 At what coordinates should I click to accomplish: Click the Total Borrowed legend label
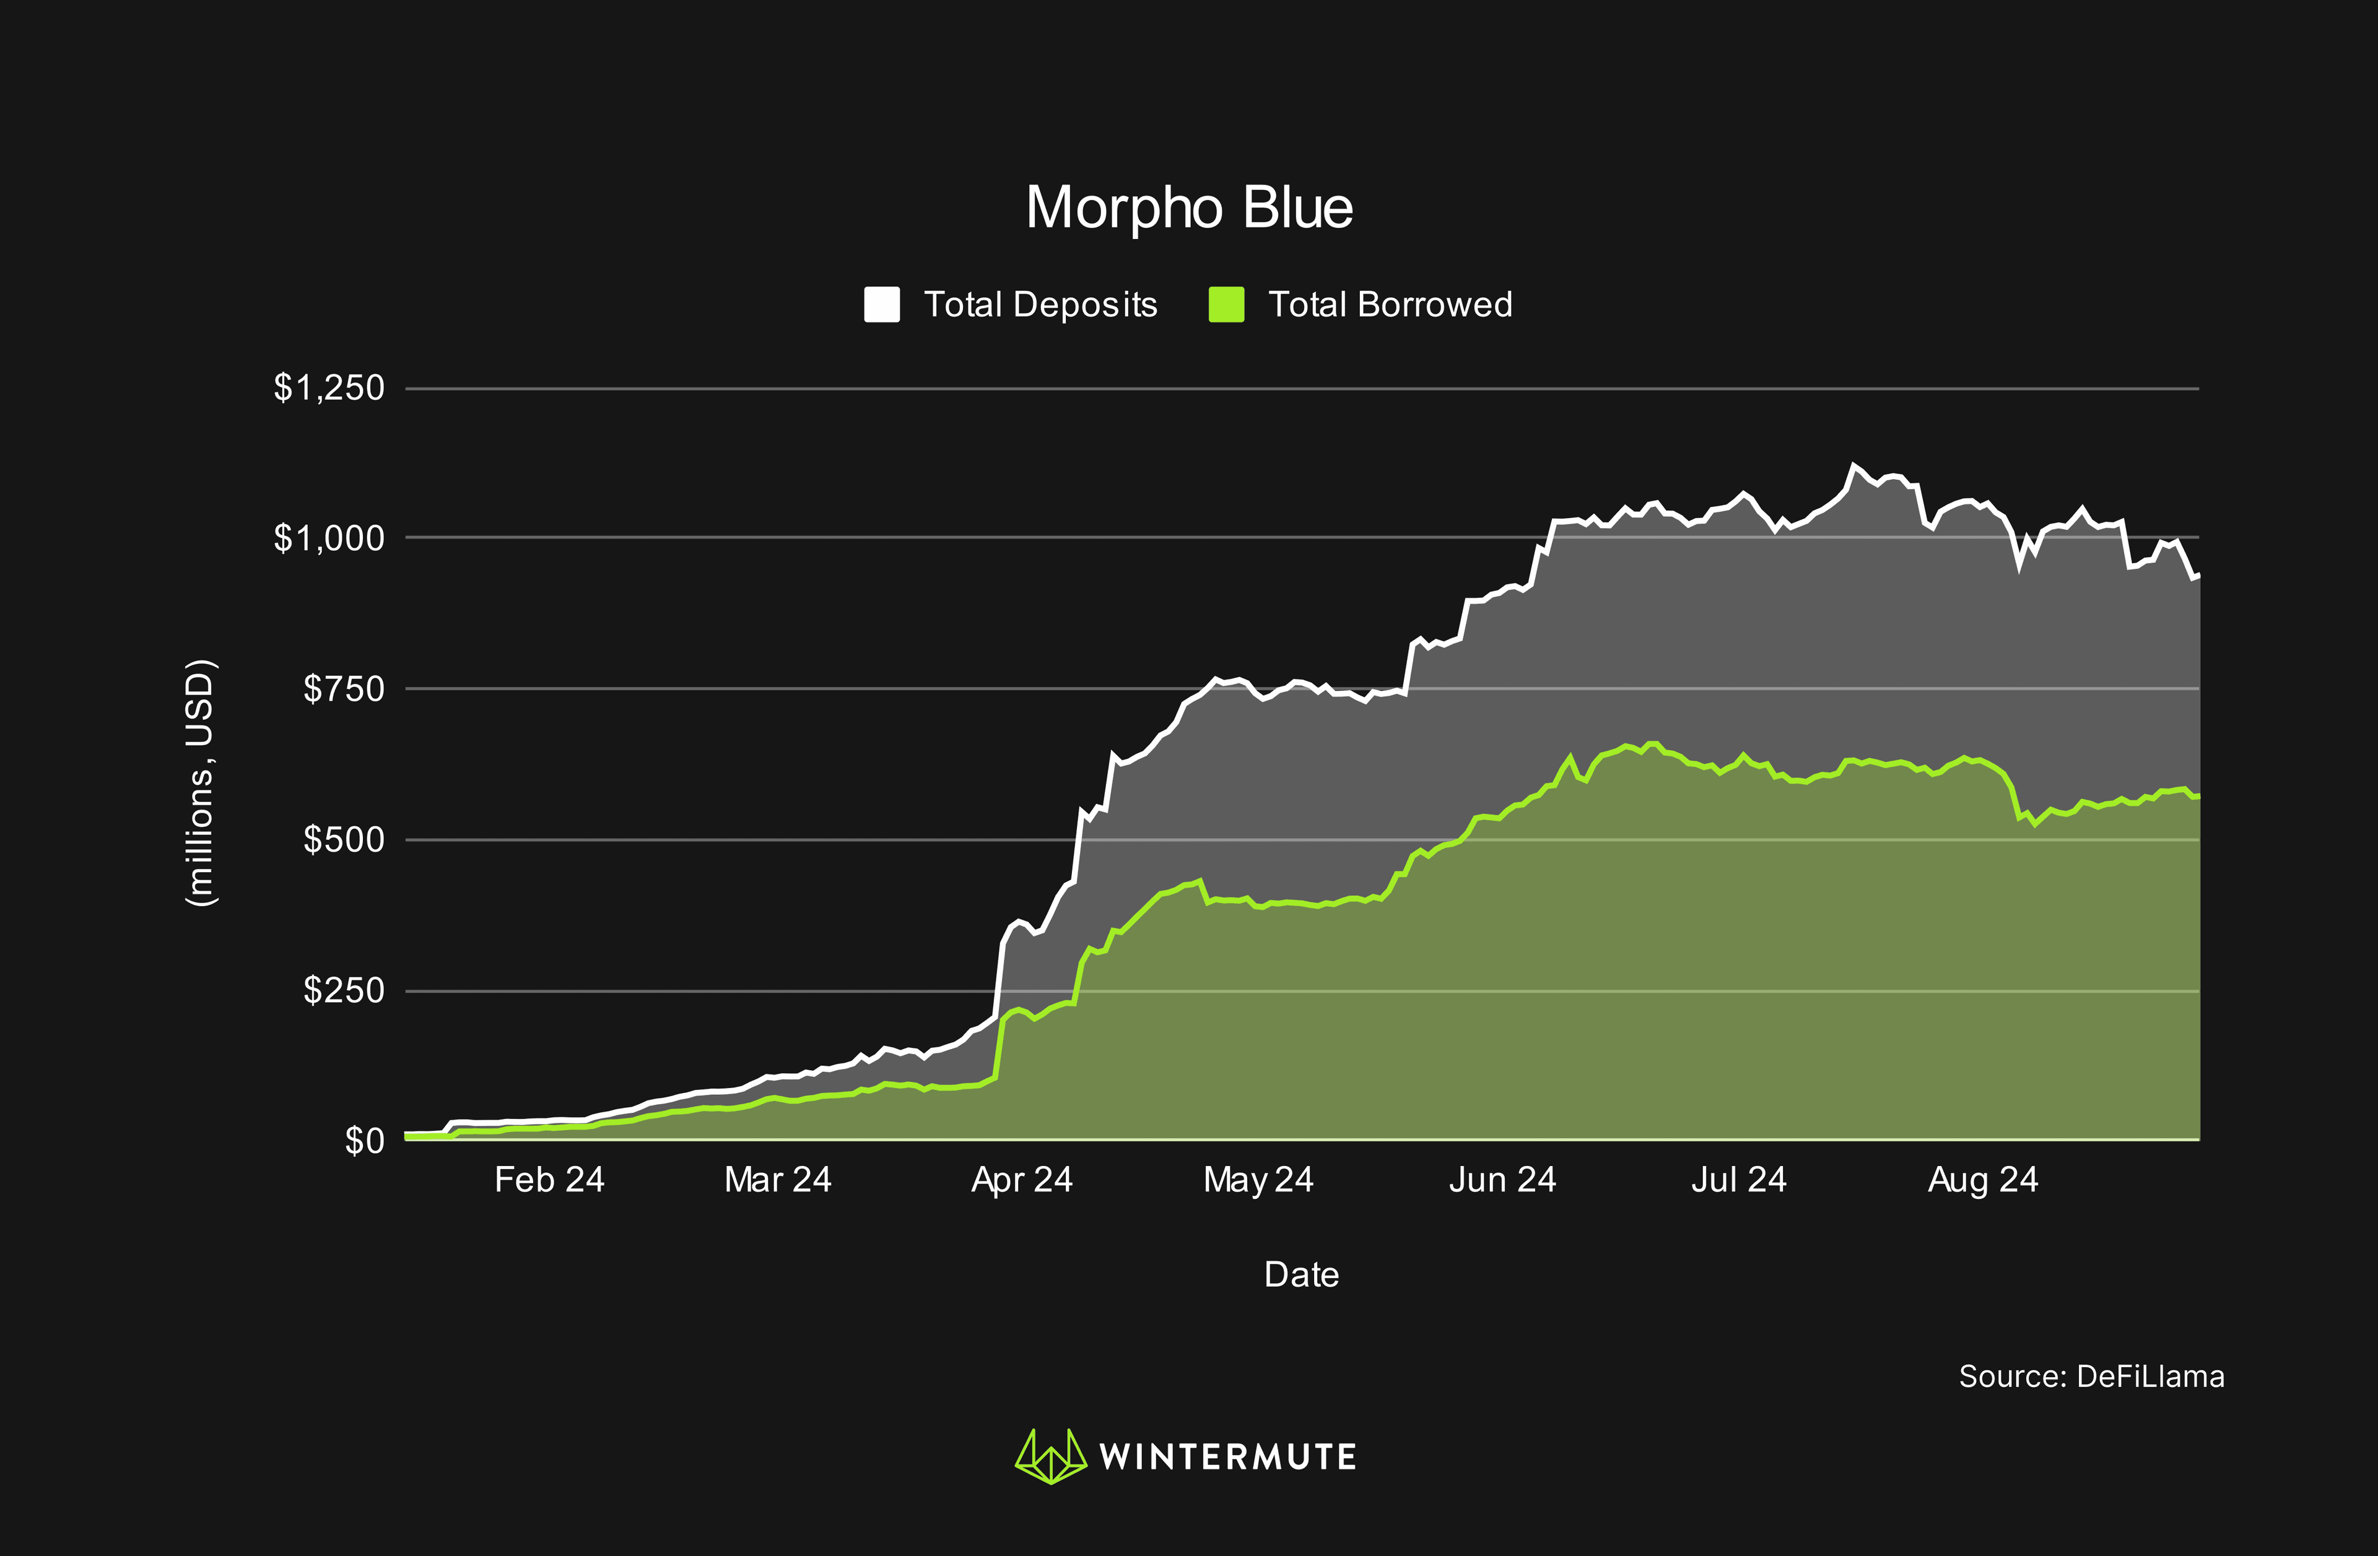(x=1390, y=305)
